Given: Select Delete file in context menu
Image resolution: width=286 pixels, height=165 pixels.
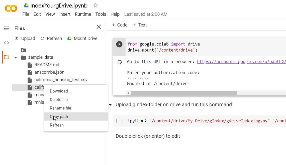Looking at the screenshot, I should (59, 99).
